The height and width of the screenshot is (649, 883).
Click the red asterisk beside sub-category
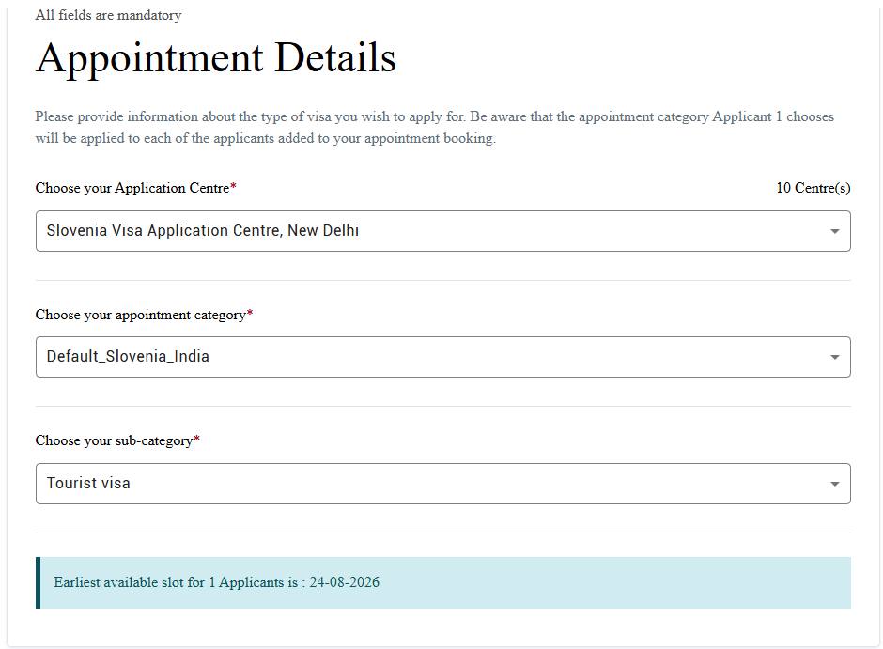(x=196, y=439)
